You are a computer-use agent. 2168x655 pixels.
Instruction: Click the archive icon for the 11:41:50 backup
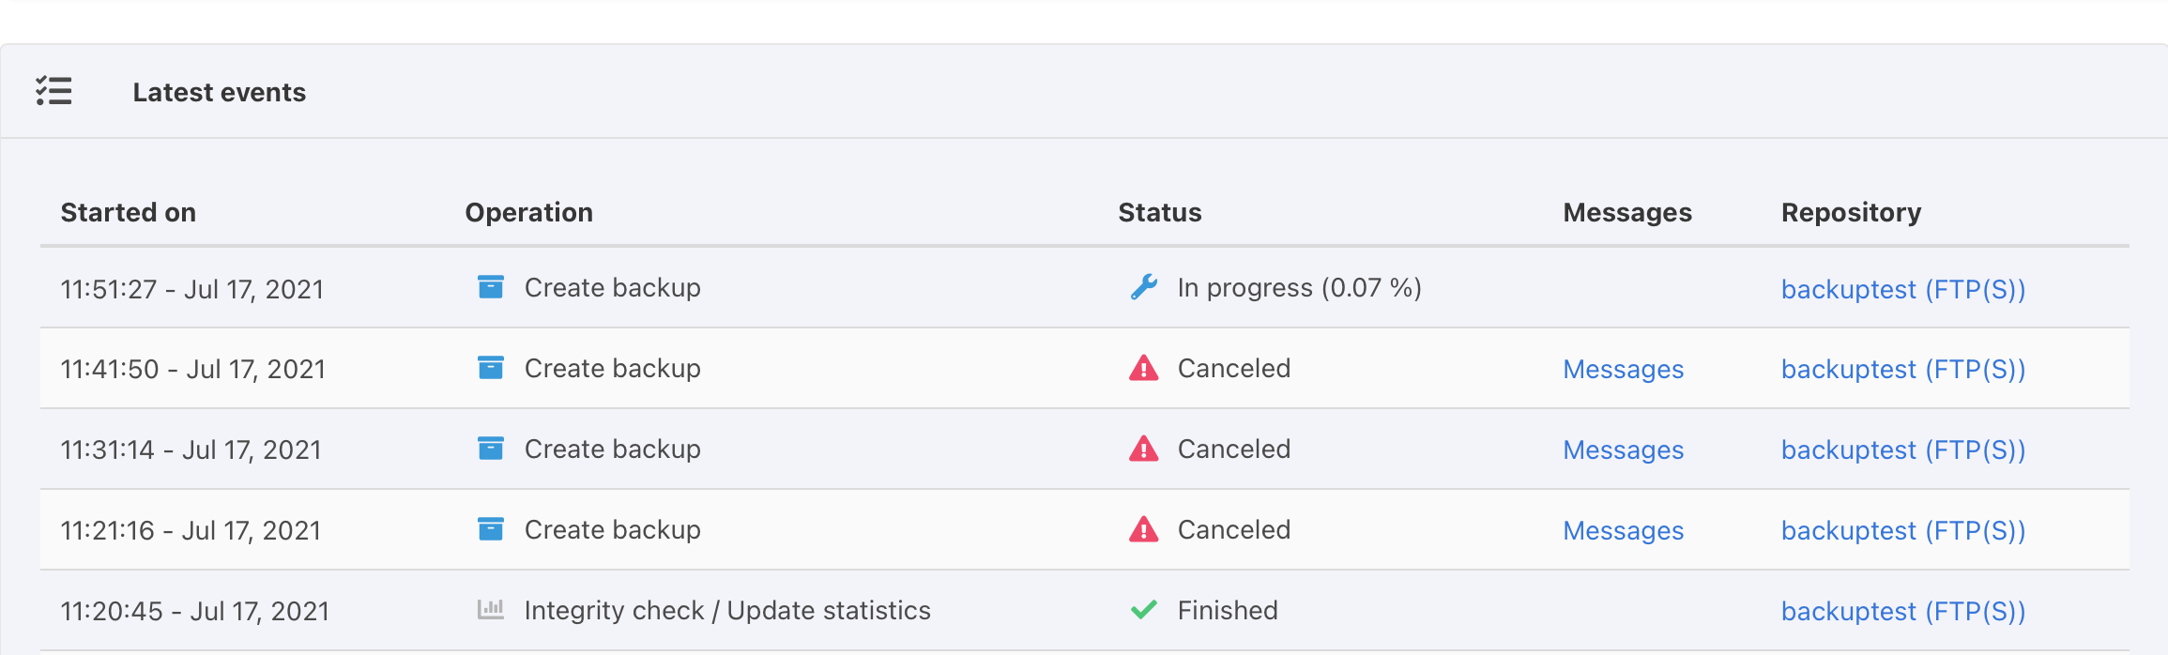click(490, 368)
